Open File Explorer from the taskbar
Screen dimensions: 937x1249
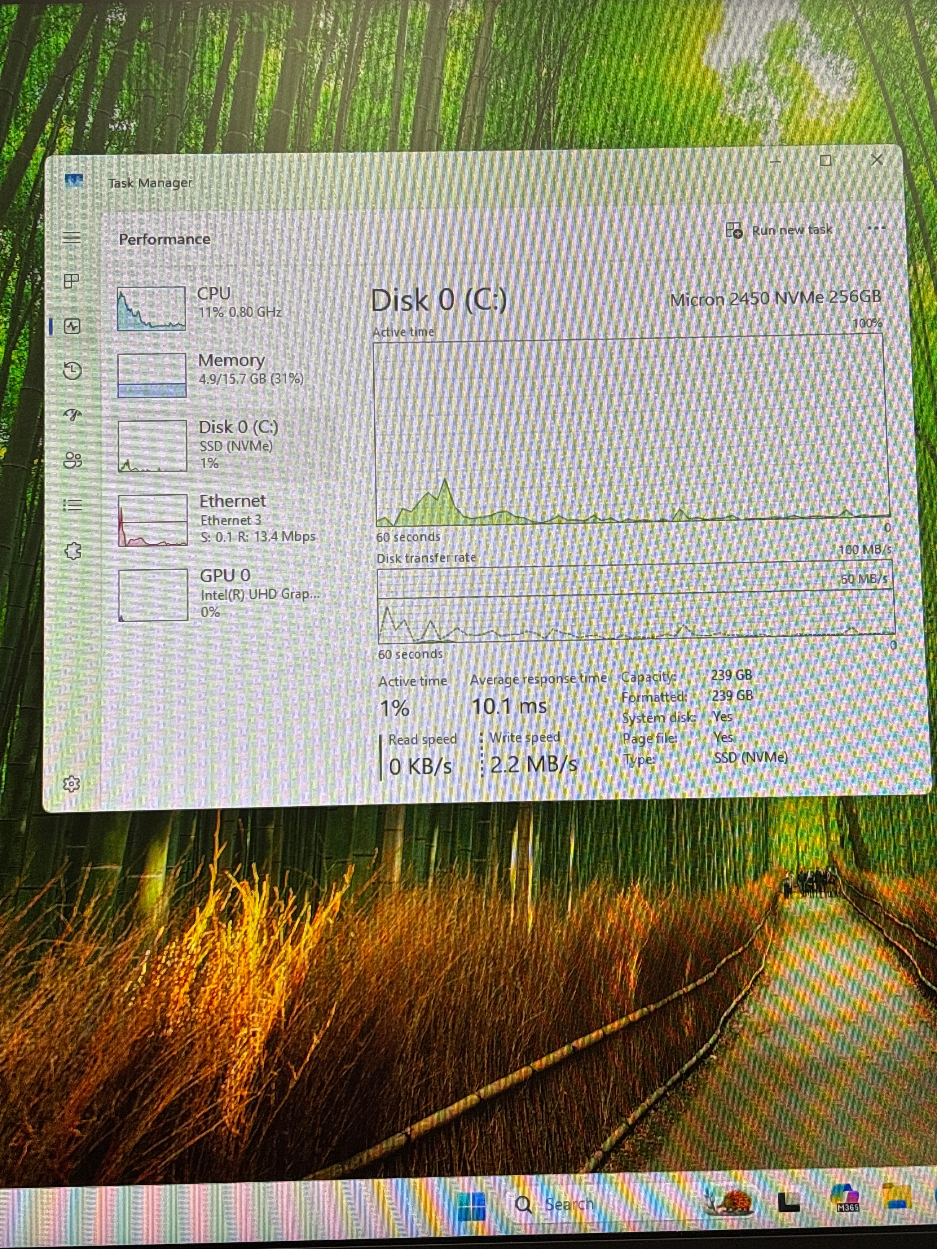pos(897,1196)
